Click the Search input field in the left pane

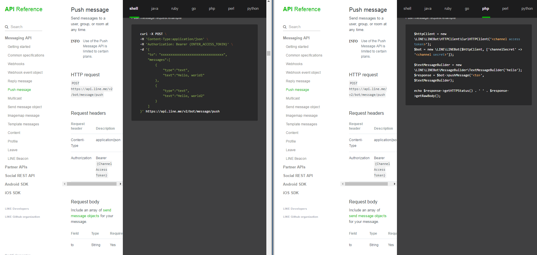26,27
